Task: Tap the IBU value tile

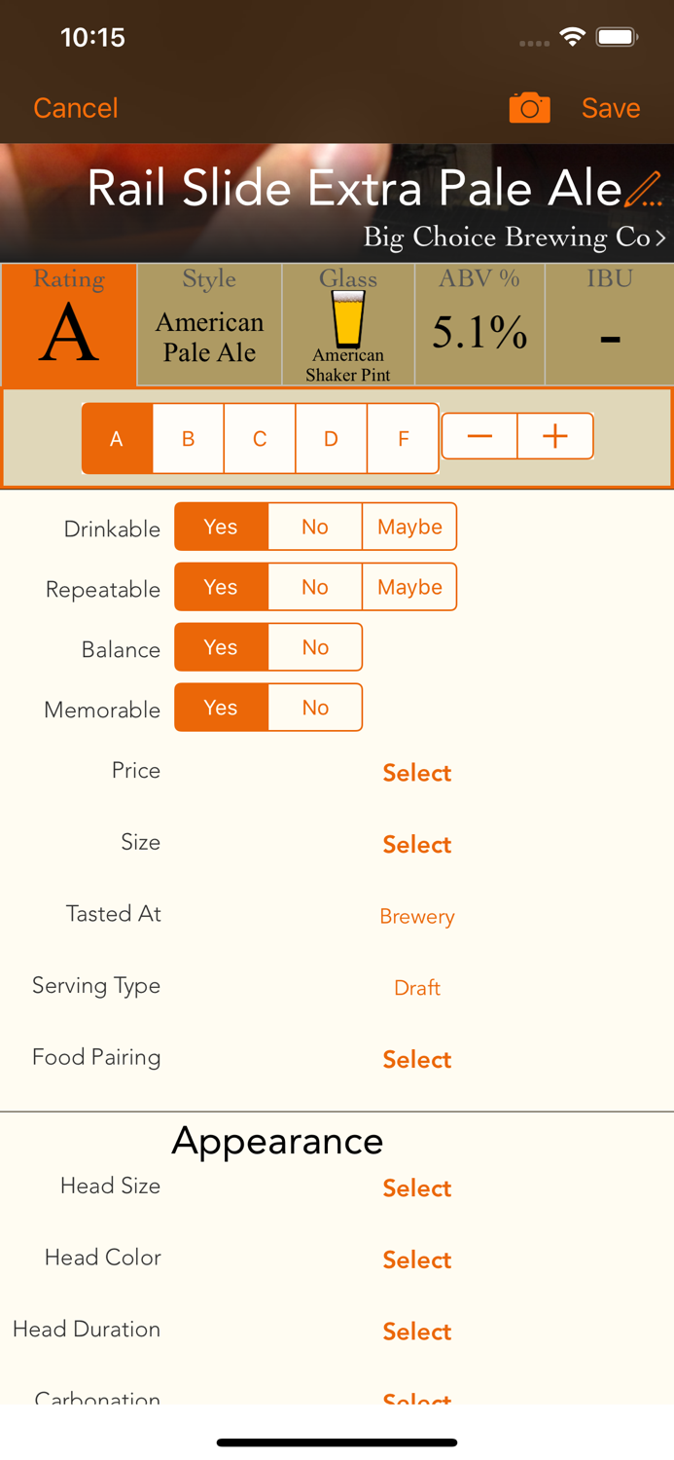Action: tap(609, 326)
